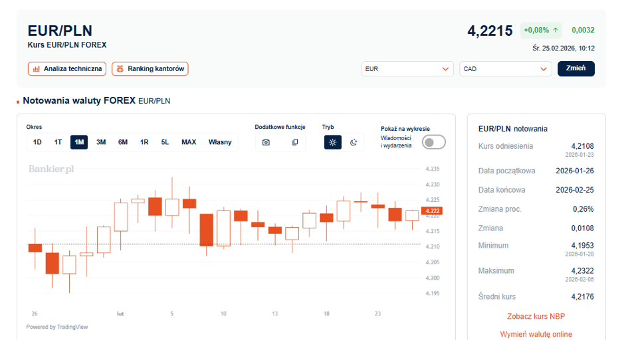Switch to light mode sun icon

pyautogui.click(x=333, y=142)
